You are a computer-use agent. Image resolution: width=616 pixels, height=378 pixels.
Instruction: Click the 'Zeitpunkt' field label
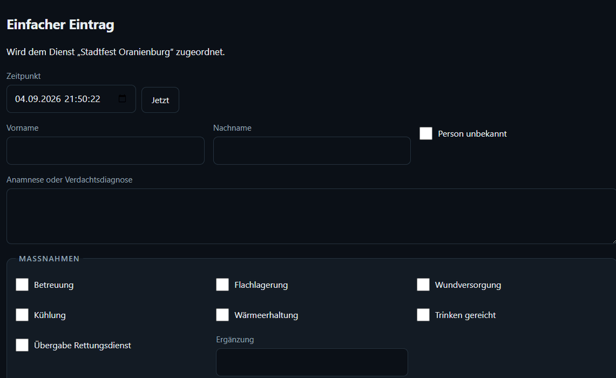[24, 76]
